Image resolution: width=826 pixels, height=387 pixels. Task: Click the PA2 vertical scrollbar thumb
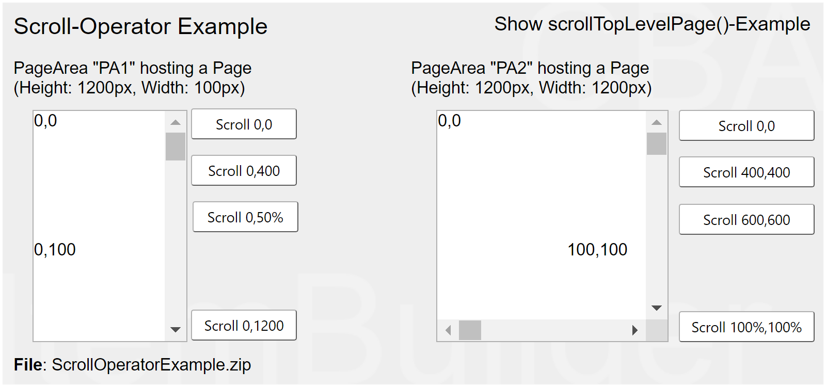(657, 143)
